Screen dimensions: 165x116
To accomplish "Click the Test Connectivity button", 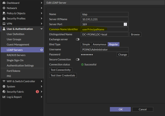I will (x=61, y=70).
